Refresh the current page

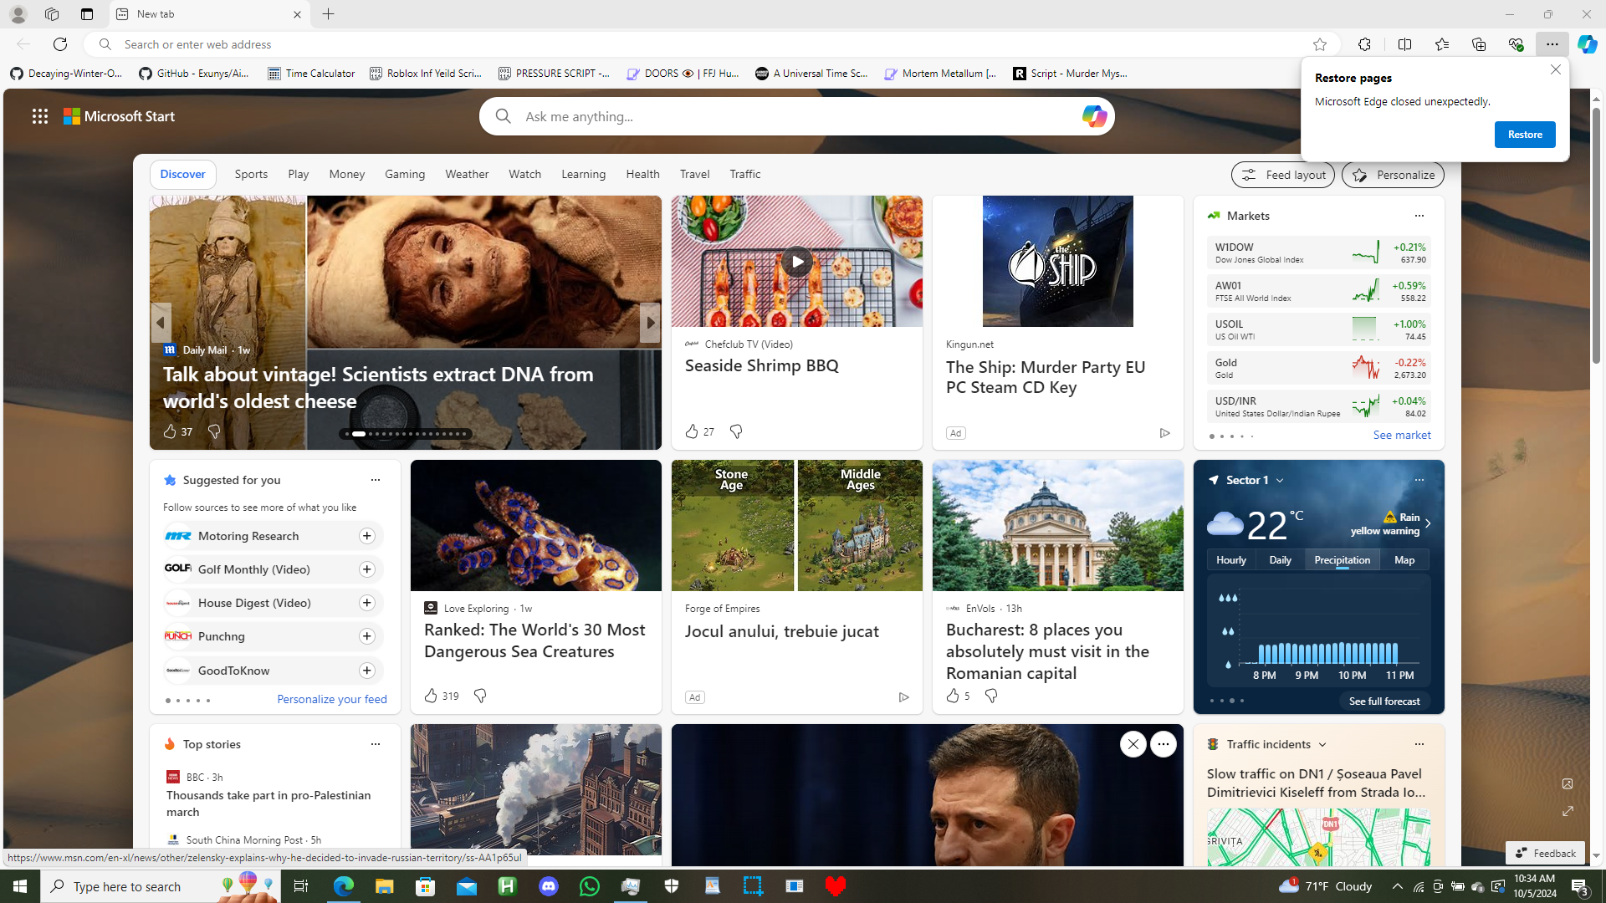point(59,44)
